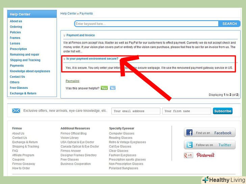The width and height of the screenshot is (246, 184).
Task: Select Others in the sidebar
Action: point(15,82)
